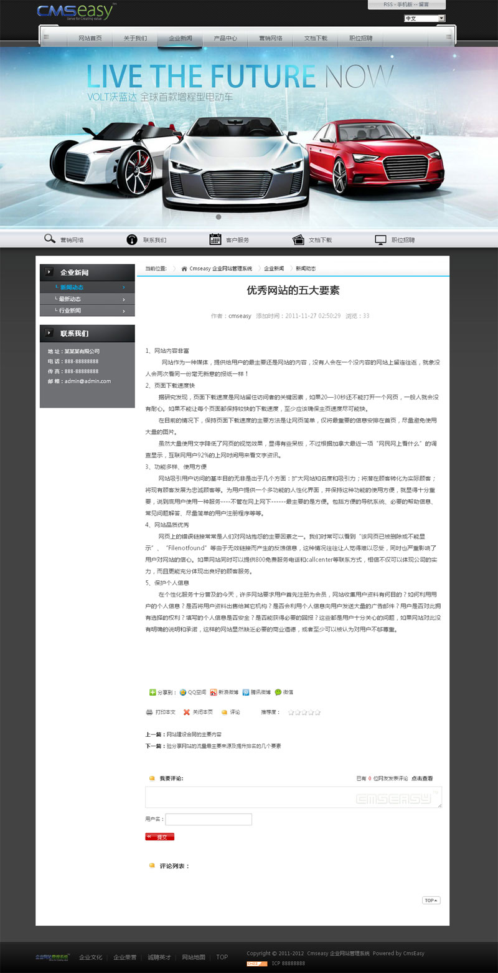Share the article to QQ空间

point(183,692)
